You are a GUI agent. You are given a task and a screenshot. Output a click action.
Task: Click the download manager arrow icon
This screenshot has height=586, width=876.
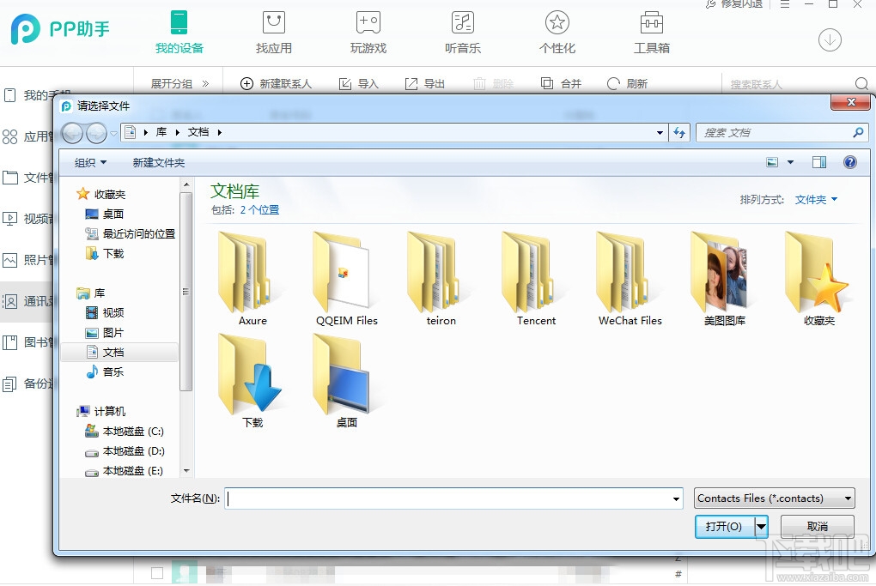click(830, 39)
